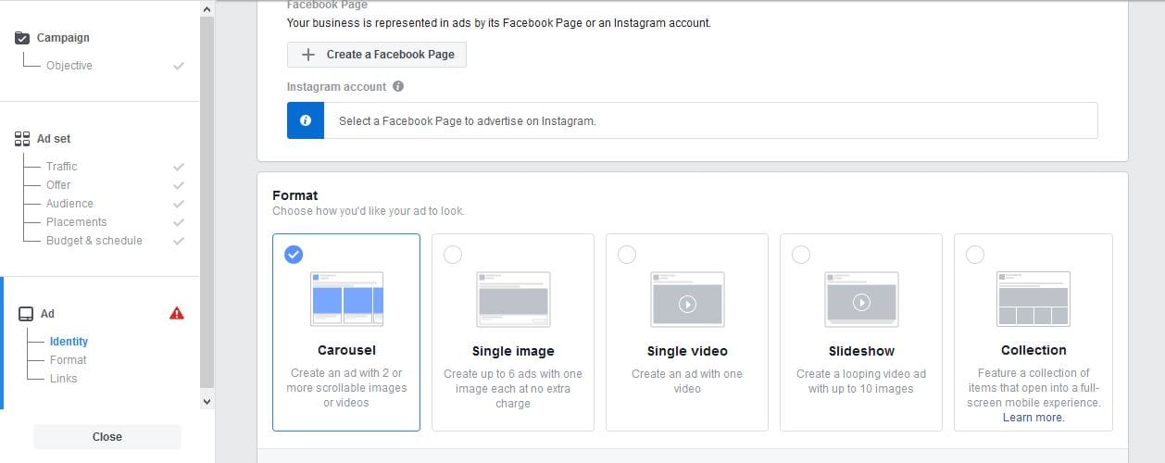The height and width of the screenshot is (463, 1165).
Task: Click the sidebar vertical scrollbar thumb
Action: coord(207,201)
